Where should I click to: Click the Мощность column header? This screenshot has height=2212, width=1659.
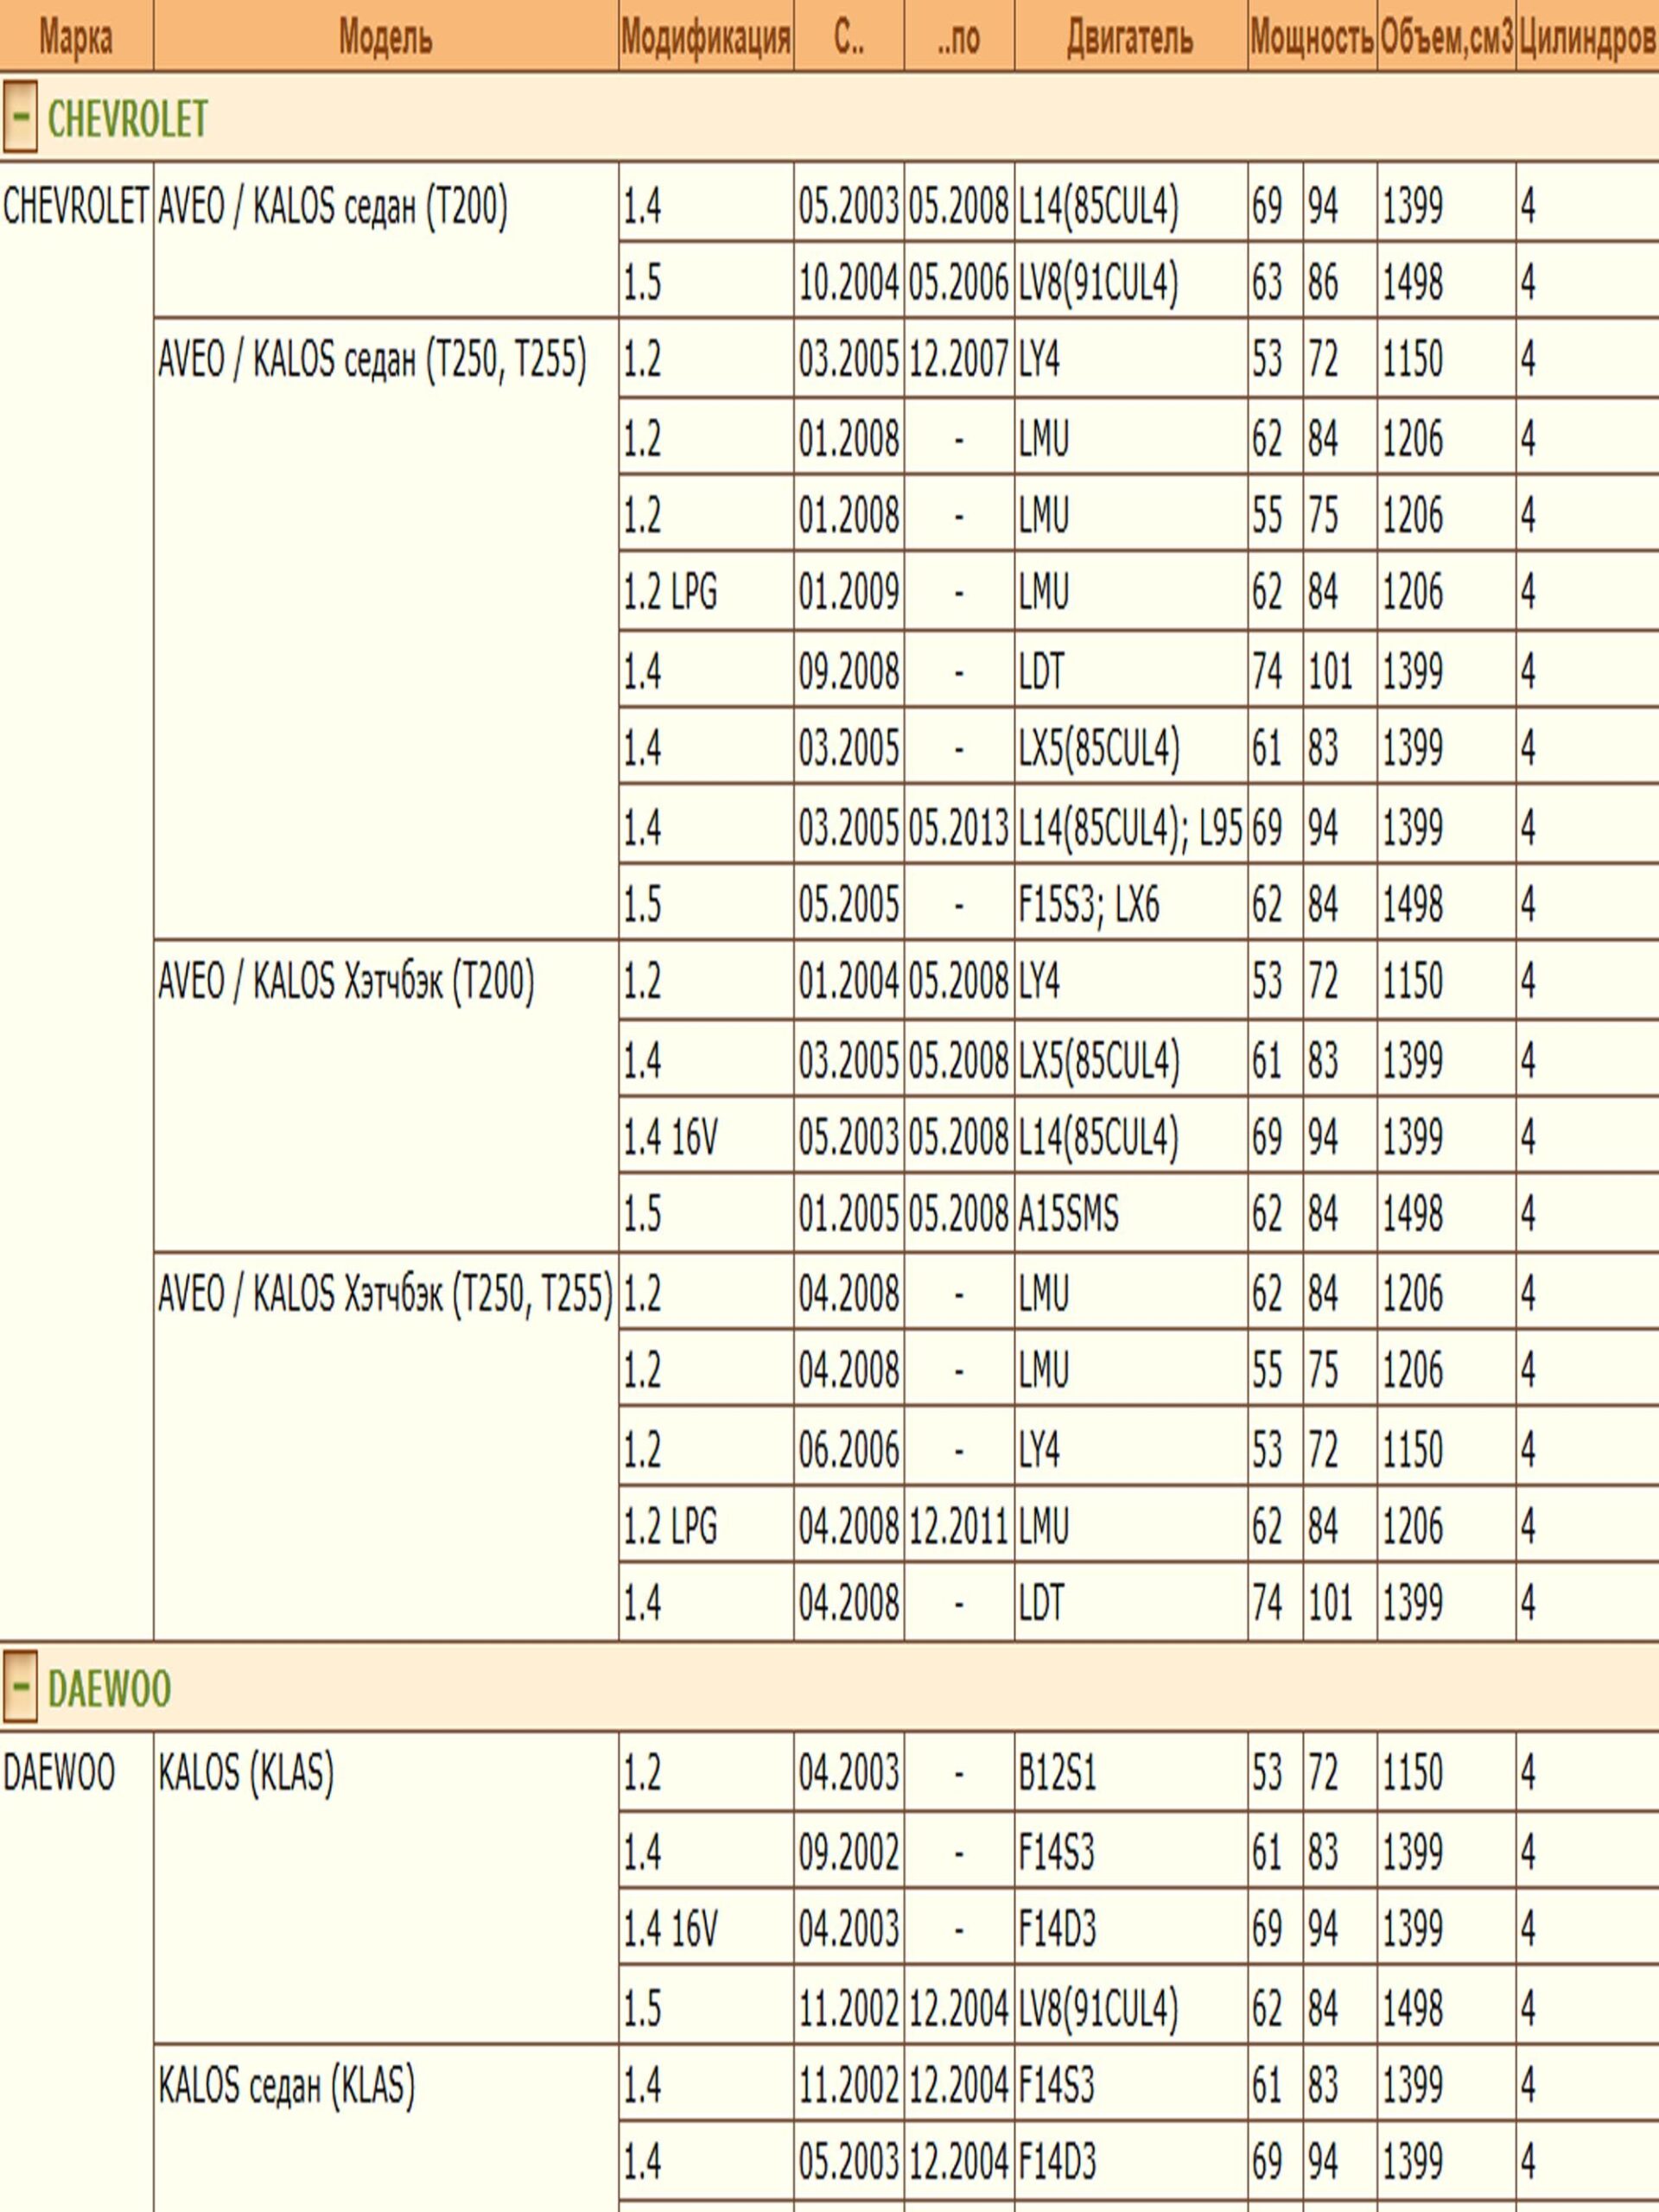pos(1311,38)
